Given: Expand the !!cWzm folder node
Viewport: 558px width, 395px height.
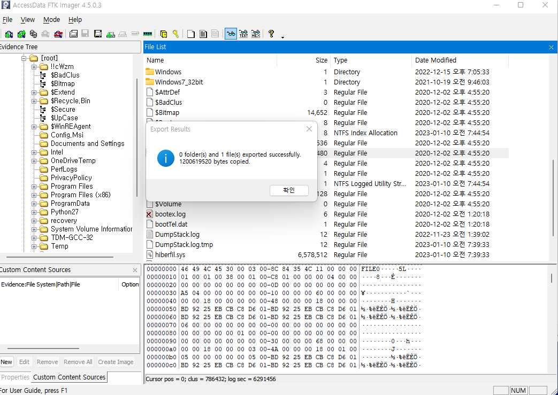Looking at the screenshot, I should [34, 66].
